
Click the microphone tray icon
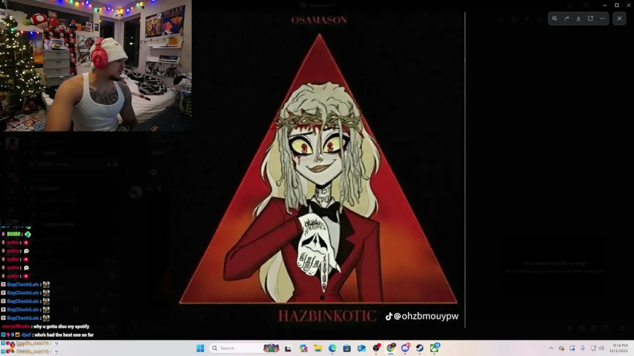[583, 348]
